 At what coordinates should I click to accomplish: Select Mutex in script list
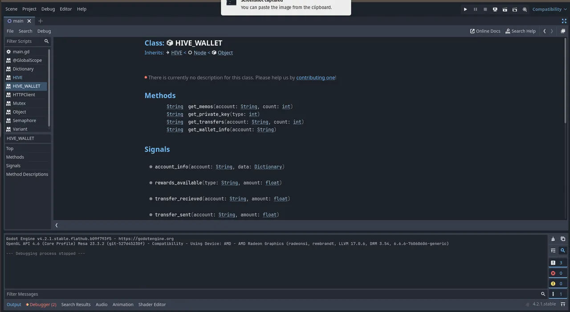[x=26, y=103]
